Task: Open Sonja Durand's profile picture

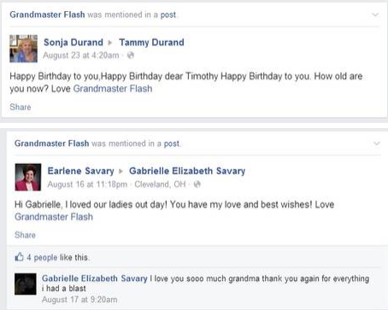Action: tap(23, 49)
